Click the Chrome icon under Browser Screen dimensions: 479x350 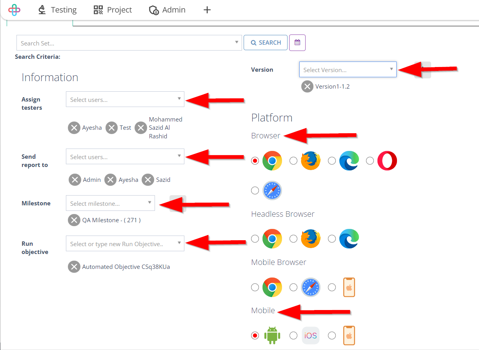pyautogui.click(x=272, y=161)
